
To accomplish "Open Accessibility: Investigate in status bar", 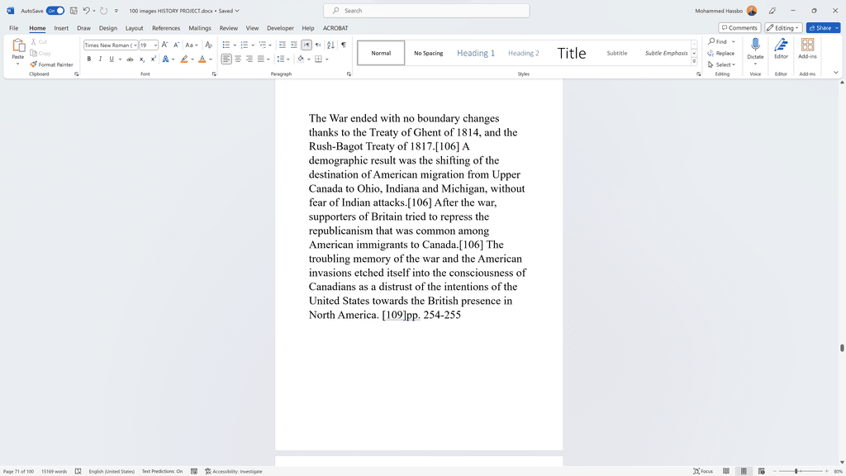I will coord(234,471).
